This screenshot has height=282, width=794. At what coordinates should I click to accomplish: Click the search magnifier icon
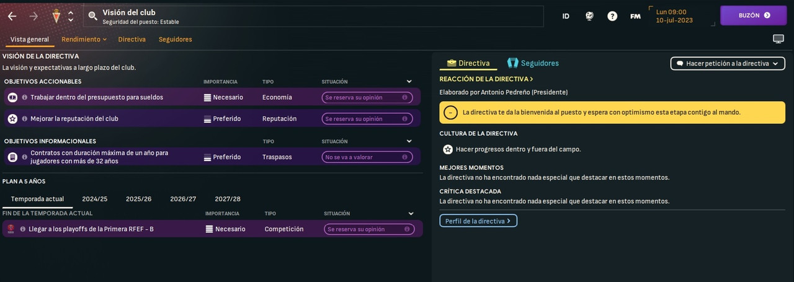pyautogui.click(x=92, y=16)
